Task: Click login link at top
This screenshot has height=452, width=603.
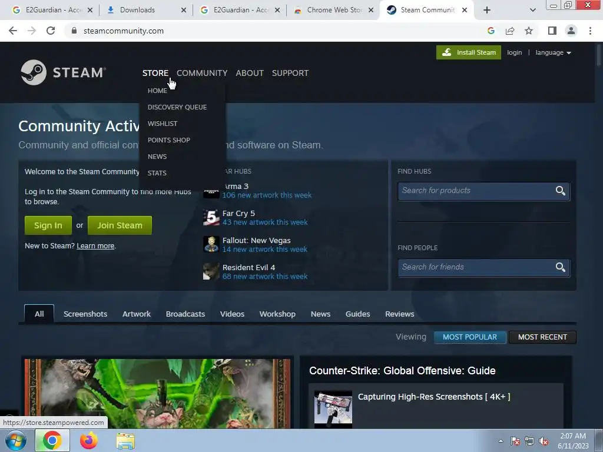Action: click(514, 52)
